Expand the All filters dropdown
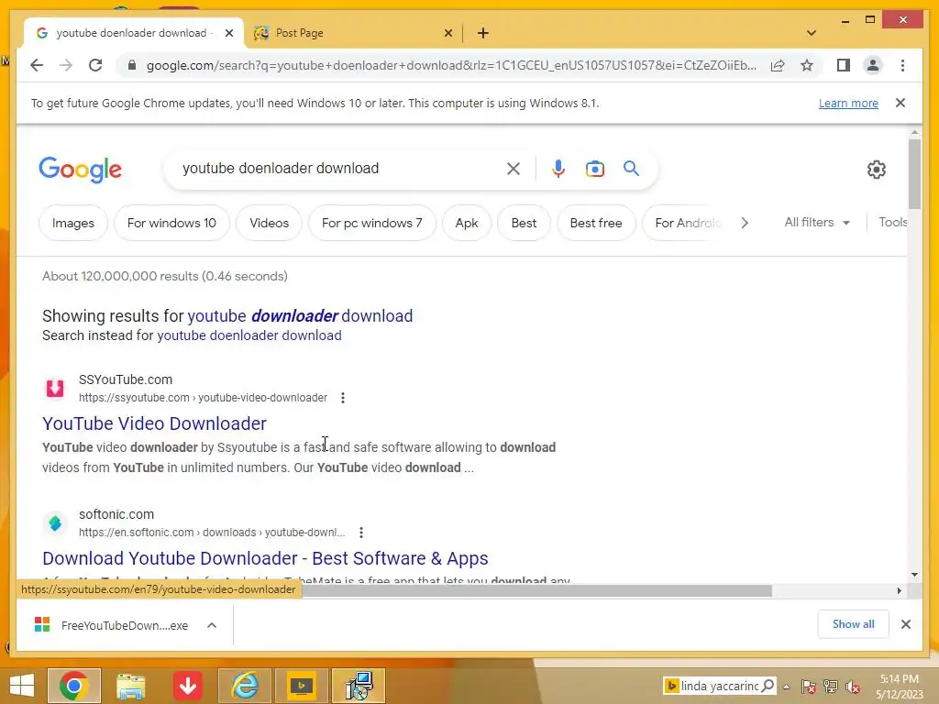The width and height of the screenshot is (939, 704). pos(817,222)
